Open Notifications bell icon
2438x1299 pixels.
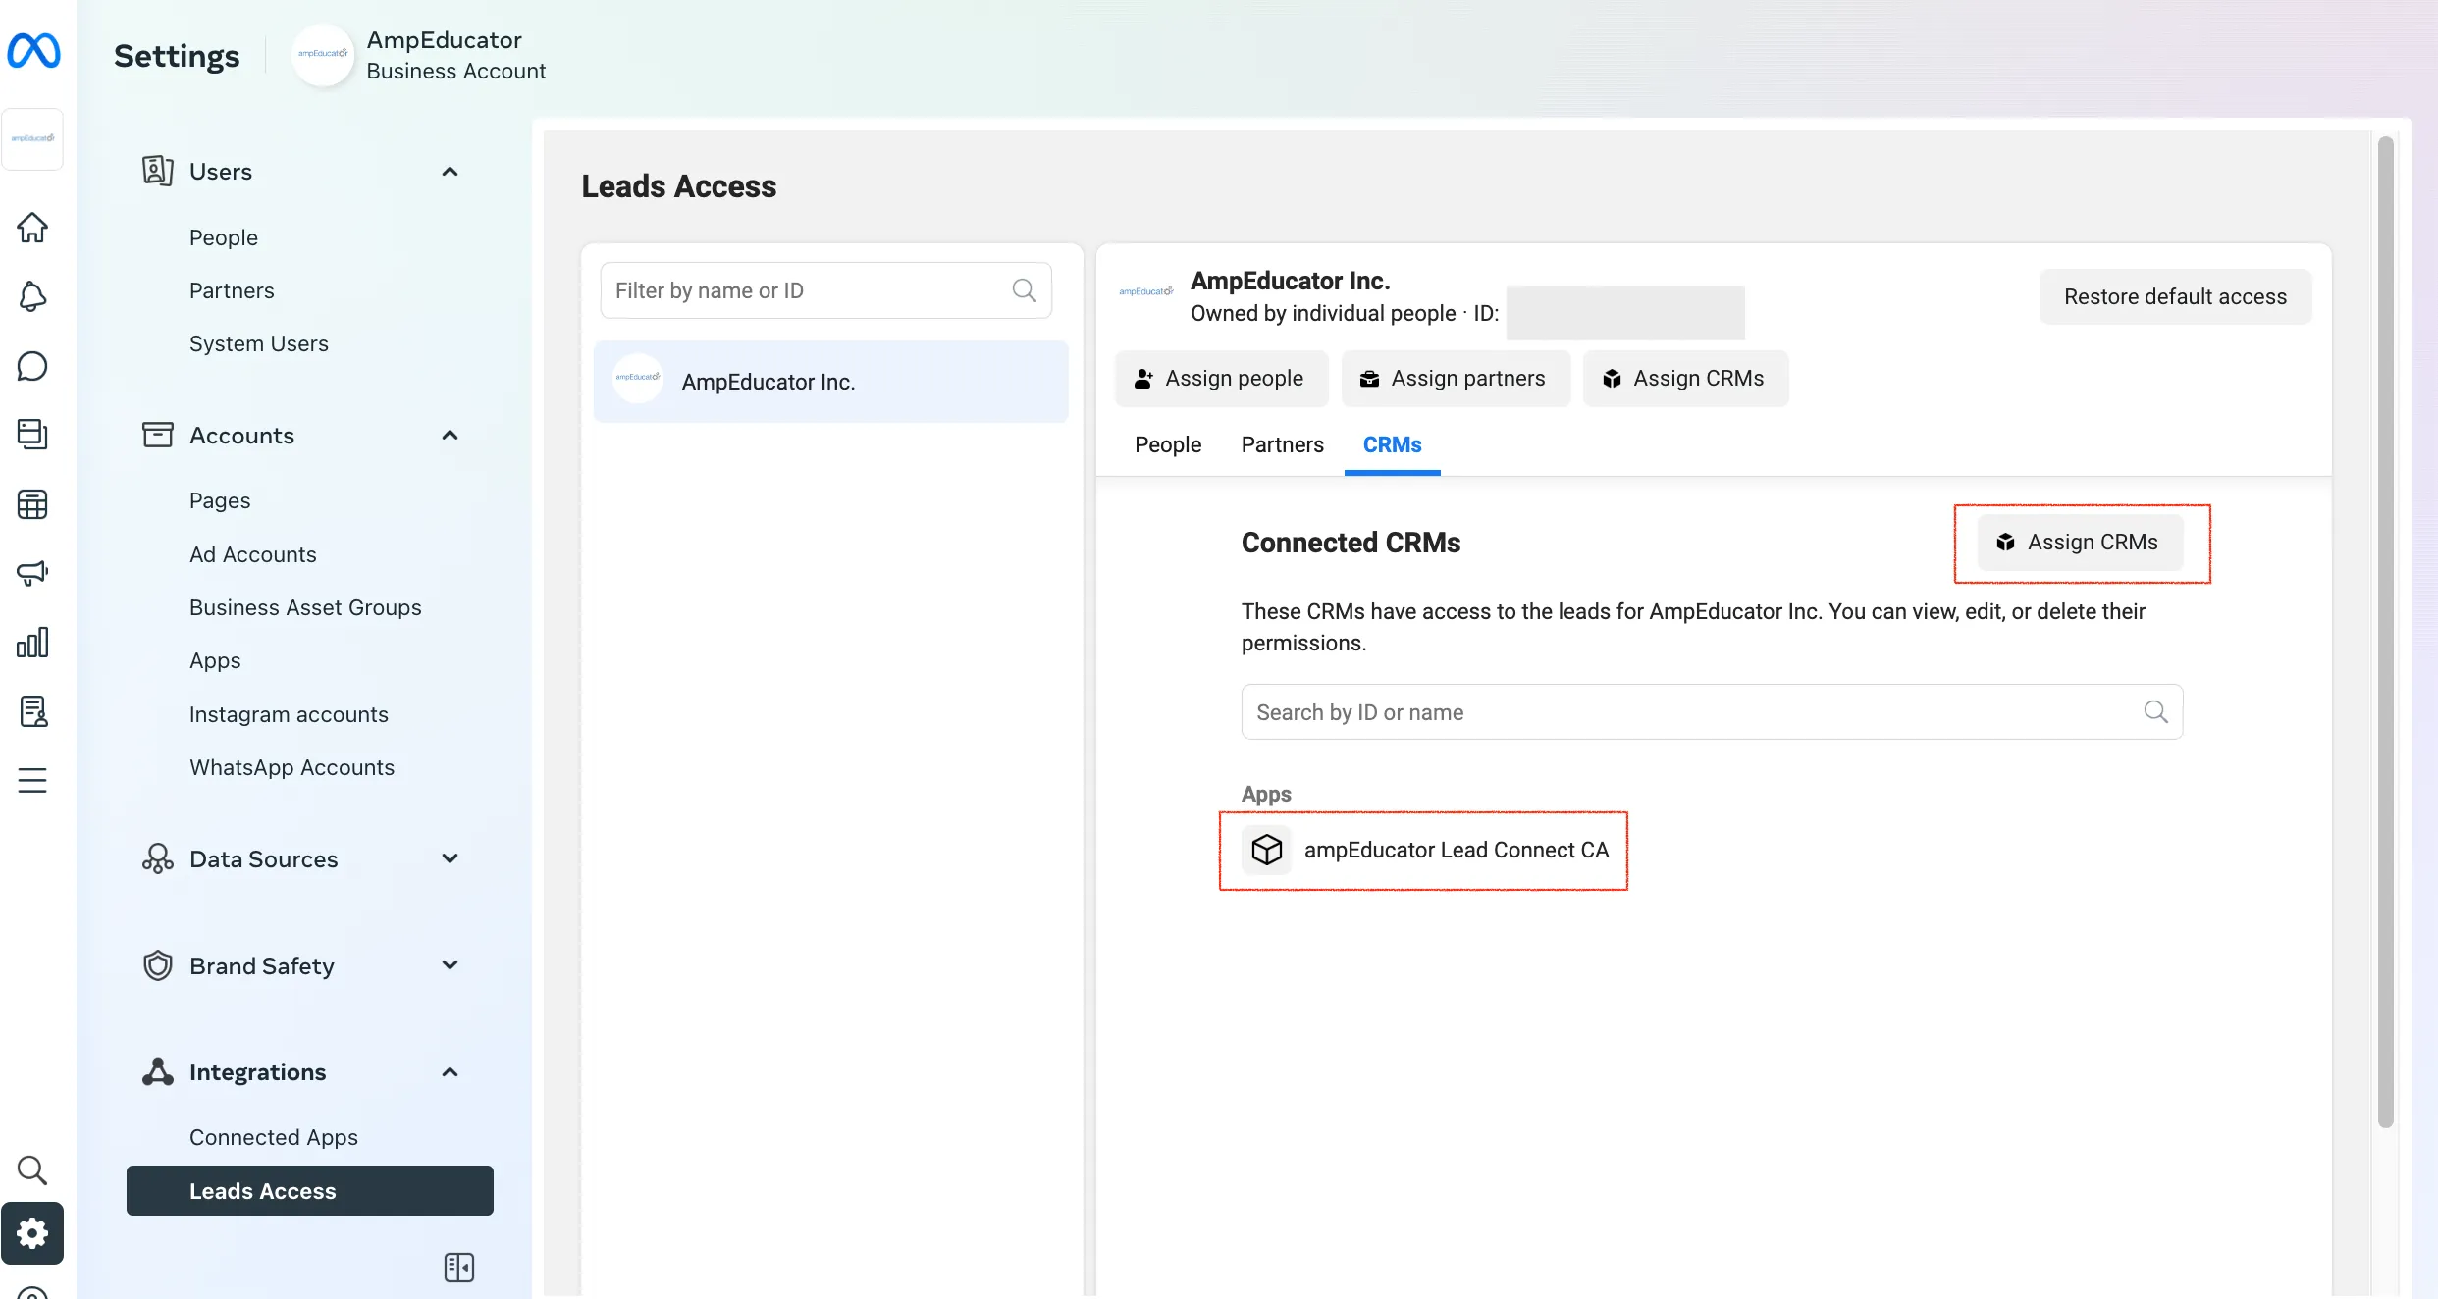coord(32,296)
